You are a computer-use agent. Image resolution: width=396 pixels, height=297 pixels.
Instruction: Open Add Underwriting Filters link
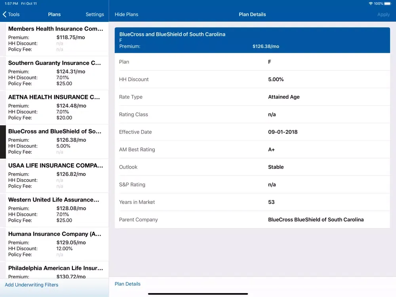point(32,285)
